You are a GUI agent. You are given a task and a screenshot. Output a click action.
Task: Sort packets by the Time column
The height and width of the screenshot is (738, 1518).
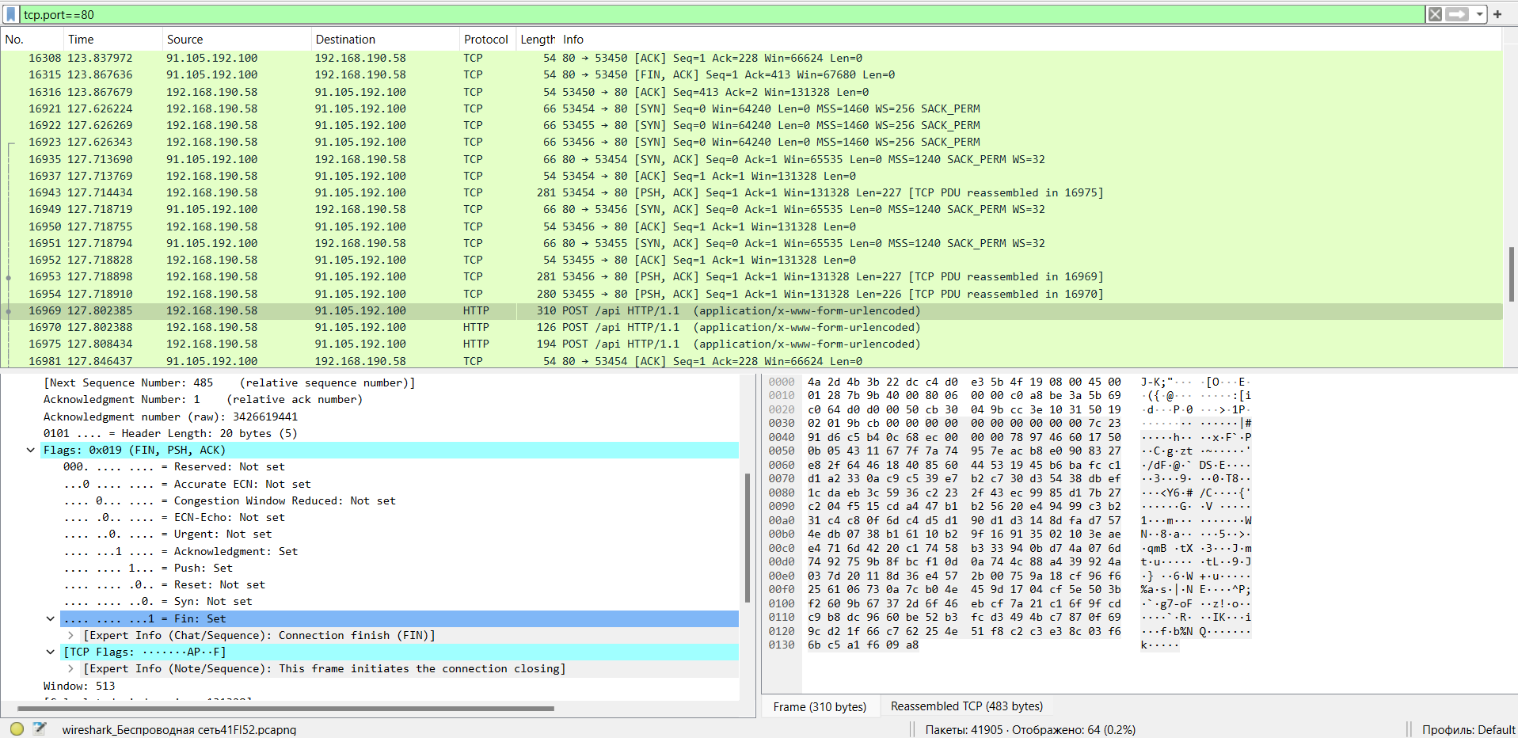point(81,40)
